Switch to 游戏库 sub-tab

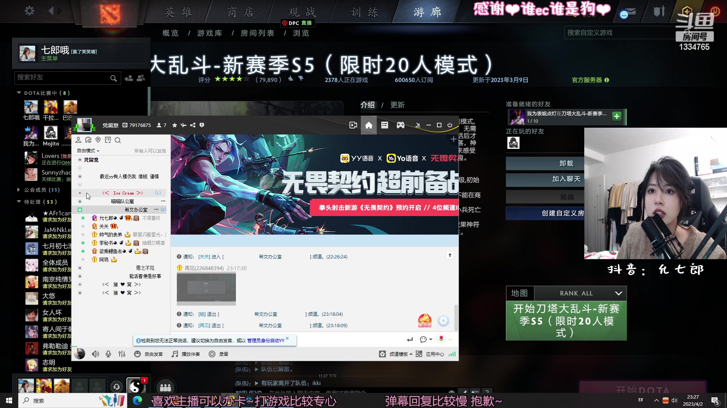tap(209, 33)
